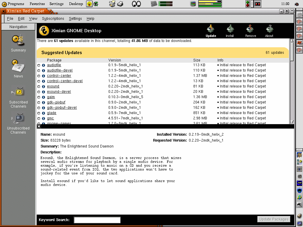
Task: Show info for the control-center package
Action: [43, 76]
